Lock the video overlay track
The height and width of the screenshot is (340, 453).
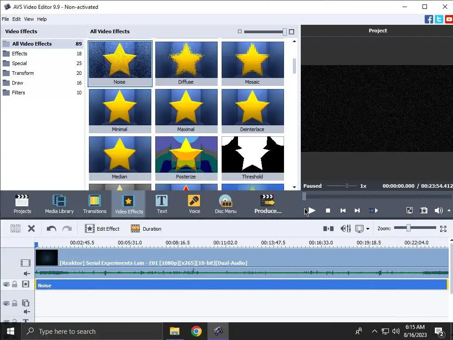pos(15,303)
